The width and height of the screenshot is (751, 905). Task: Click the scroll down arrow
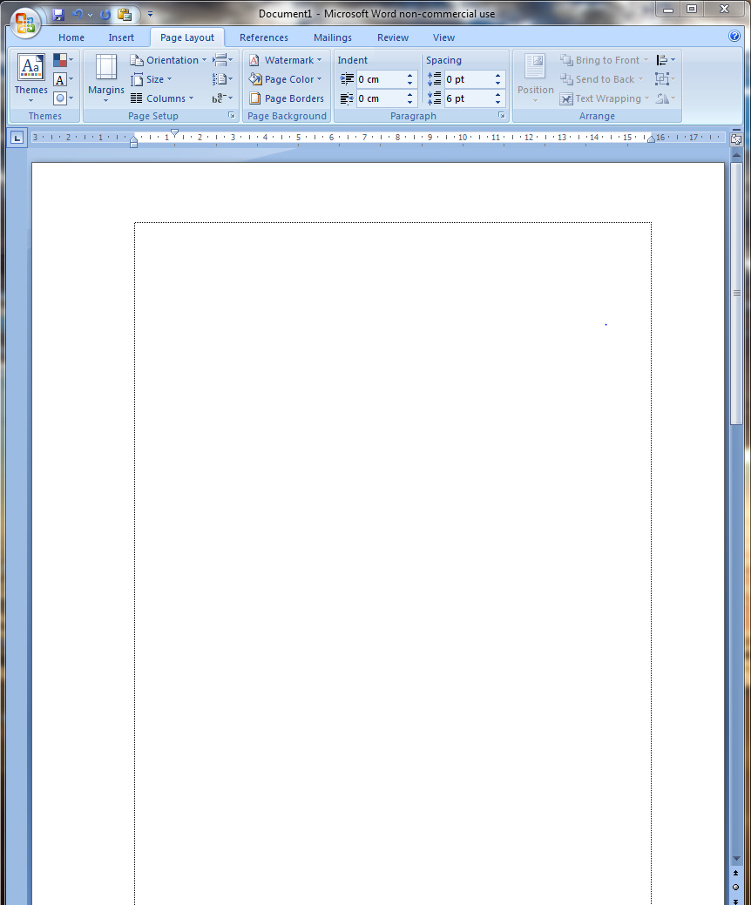[736, 859]
